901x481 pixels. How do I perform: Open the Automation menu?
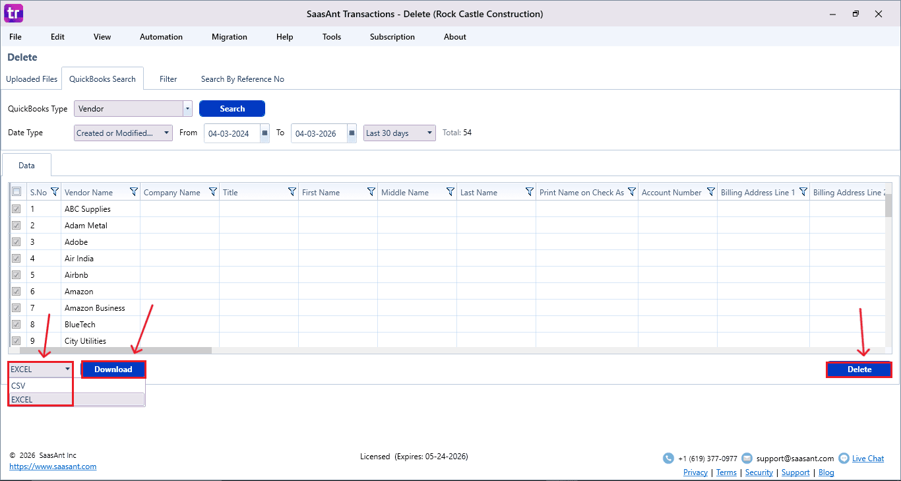pos(161,37)
